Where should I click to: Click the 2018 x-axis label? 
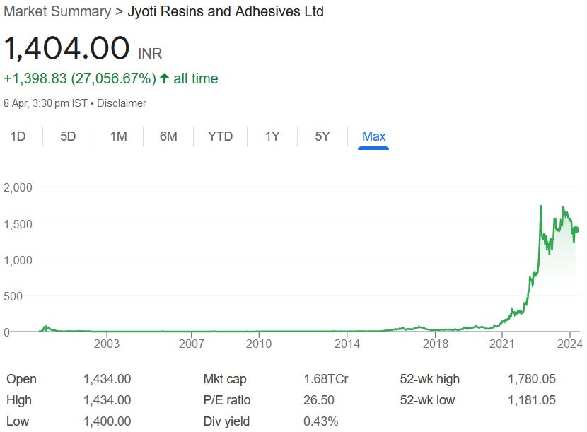pyautogui.click(x=436, y=344)
